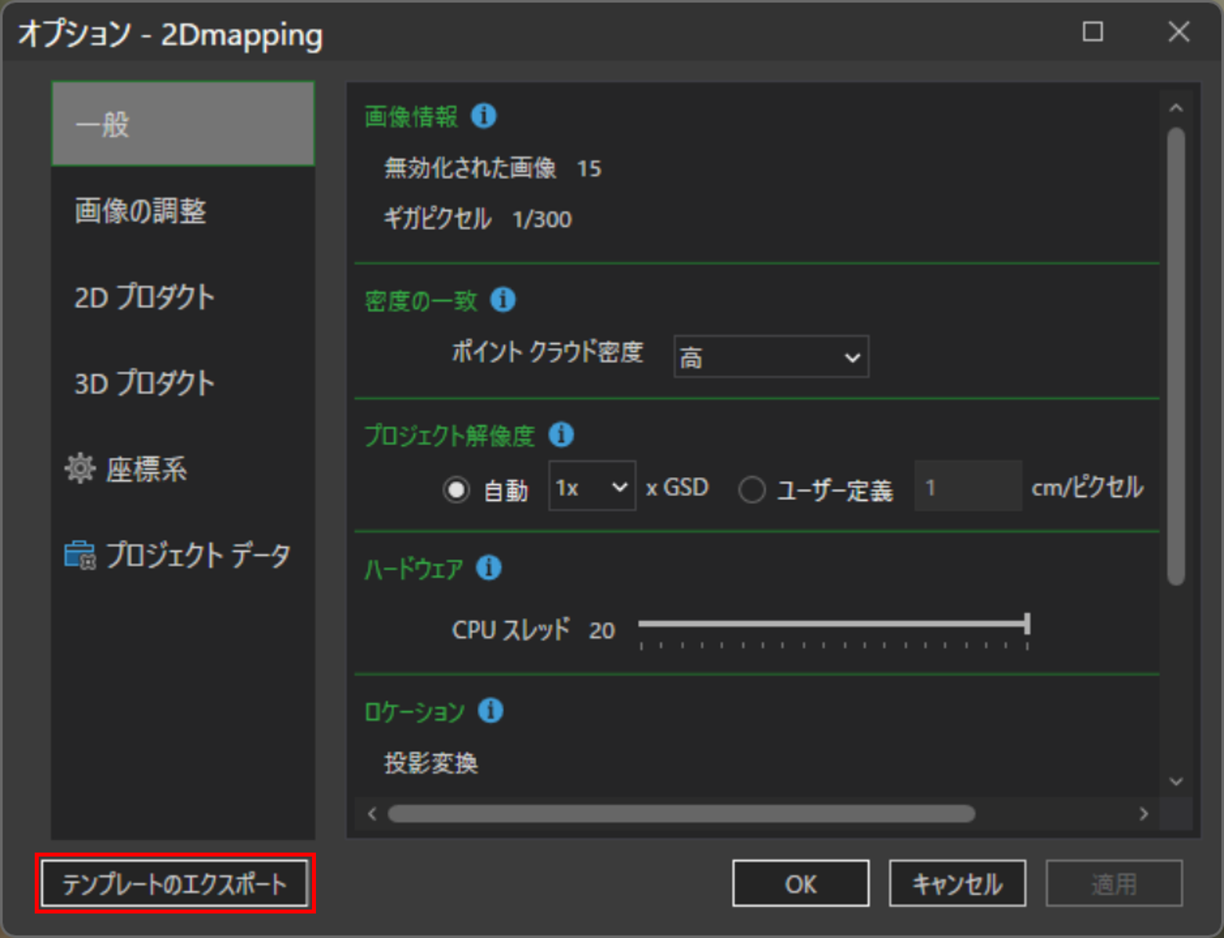Maximize the options dialog window

tap(1092, 31)
